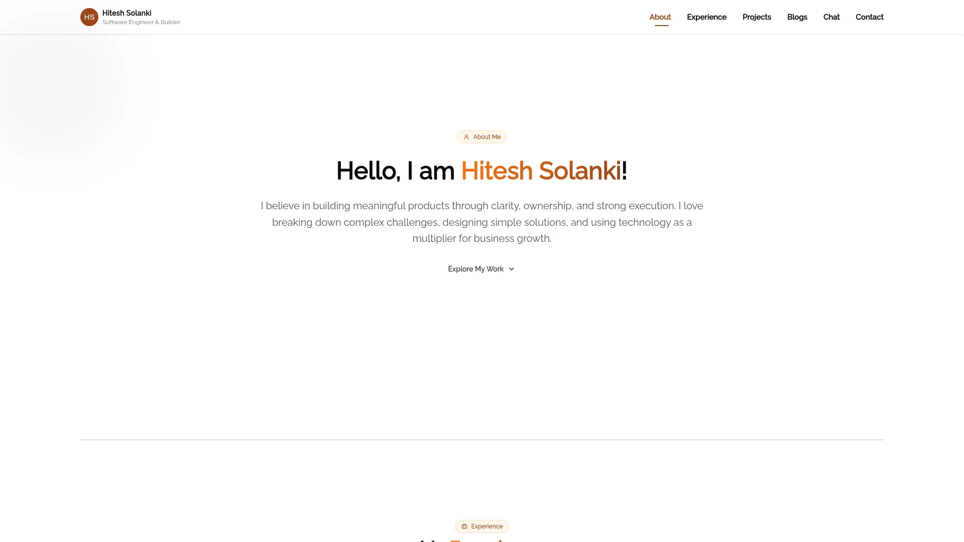This screenshot has width=964, height=542.
Task: Click the paragraph starting 'I believe in building'
Action: tap(482, 222)
